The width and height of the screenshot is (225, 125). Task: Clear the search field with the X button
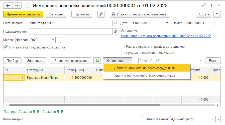[200, 61]
